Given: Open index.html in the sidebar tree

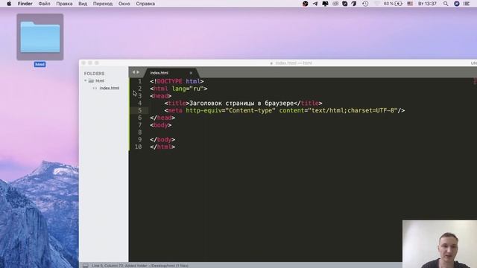Looking at the screenshot, I should [x=110, y=88].
